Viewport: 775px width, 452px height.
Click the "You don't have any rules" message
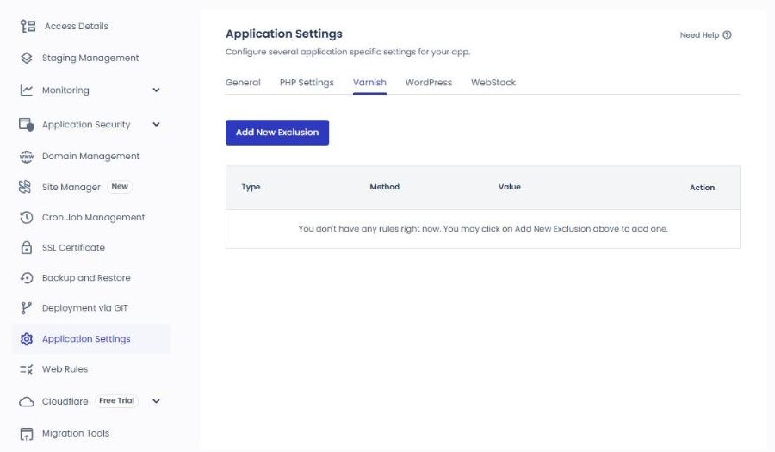[x=483, y=229]
